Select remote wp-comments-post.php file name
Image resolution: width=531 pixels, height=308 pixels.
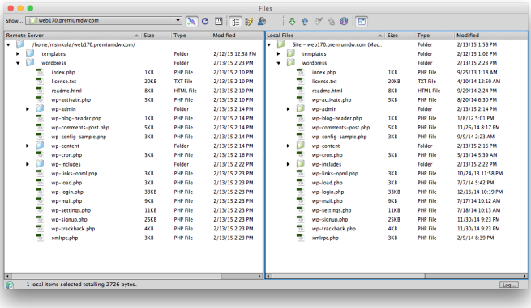[x=80, y=128]
